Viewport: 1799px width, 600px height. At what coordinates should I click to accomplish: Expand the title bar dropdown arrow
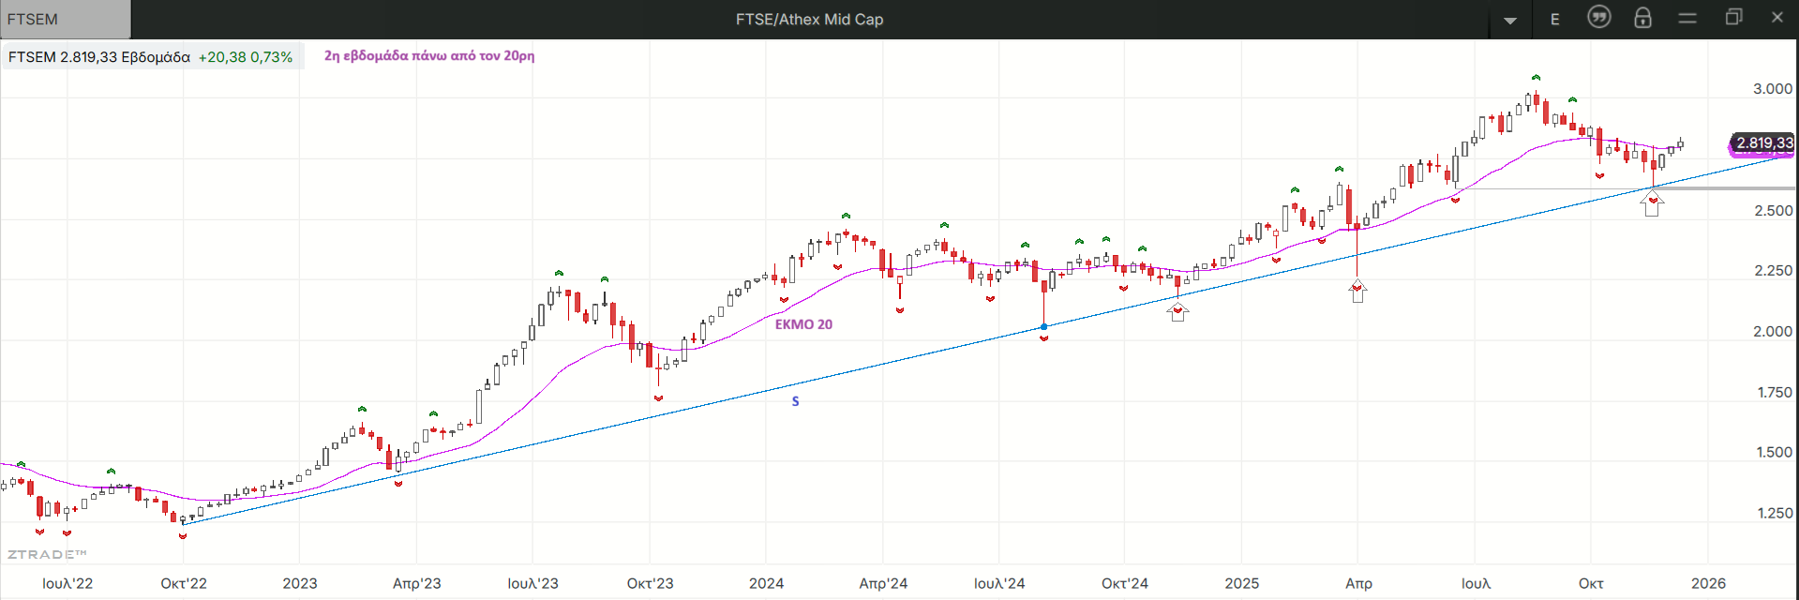tap(1510, 20)
